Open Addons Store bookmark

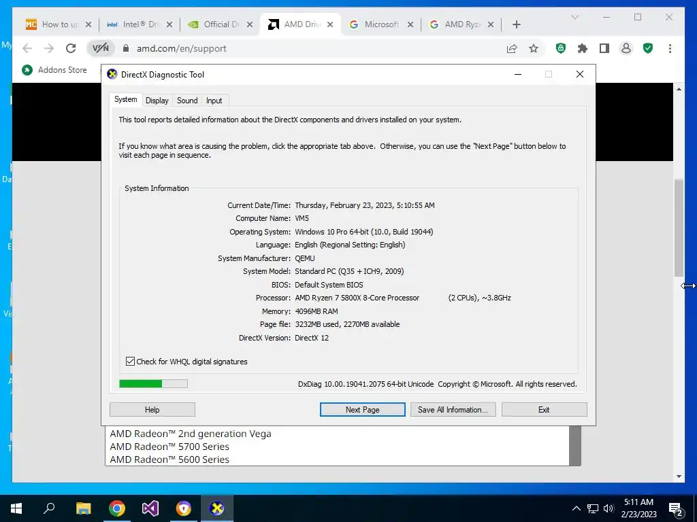click(x=54, y=70)
